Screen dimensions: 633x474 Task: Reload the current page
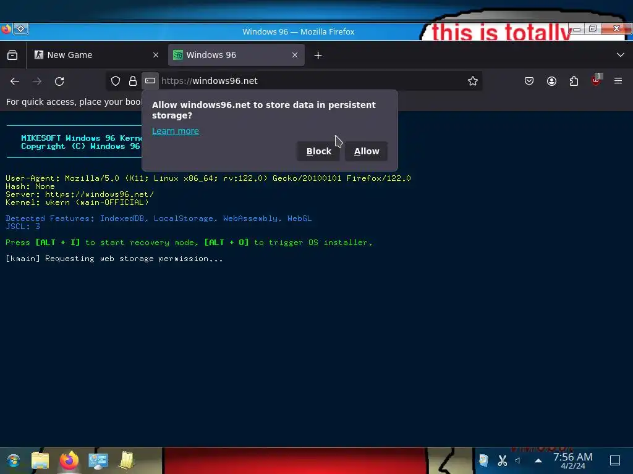59,81
